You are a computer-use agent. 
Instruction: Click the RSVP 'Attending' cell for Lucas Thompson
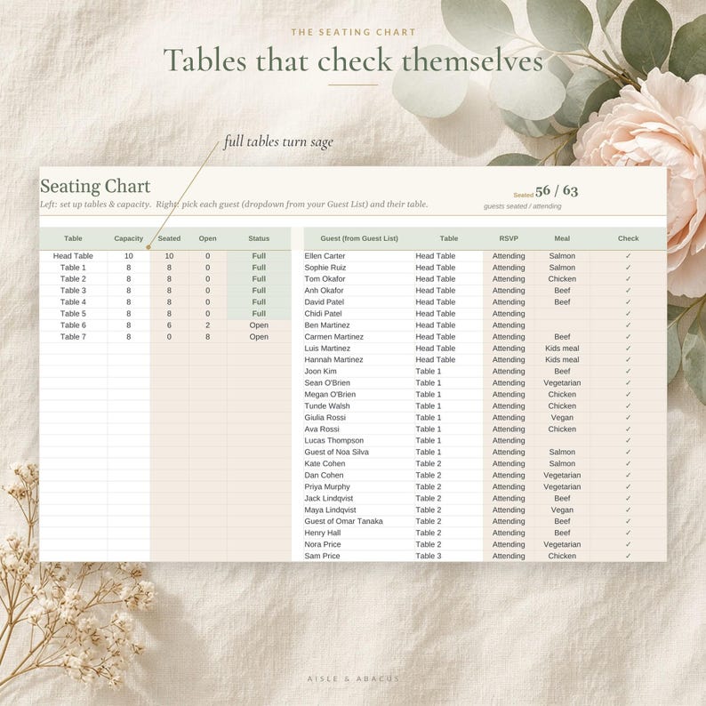pos(509,440)
